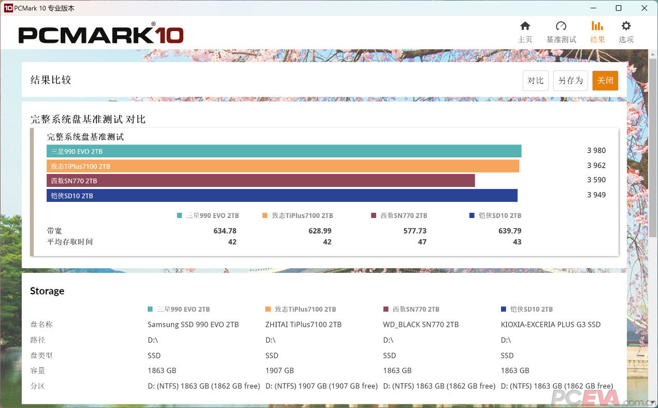Click the 盘类型 row label
658x408 pixels.
click(x=41, y=356)
